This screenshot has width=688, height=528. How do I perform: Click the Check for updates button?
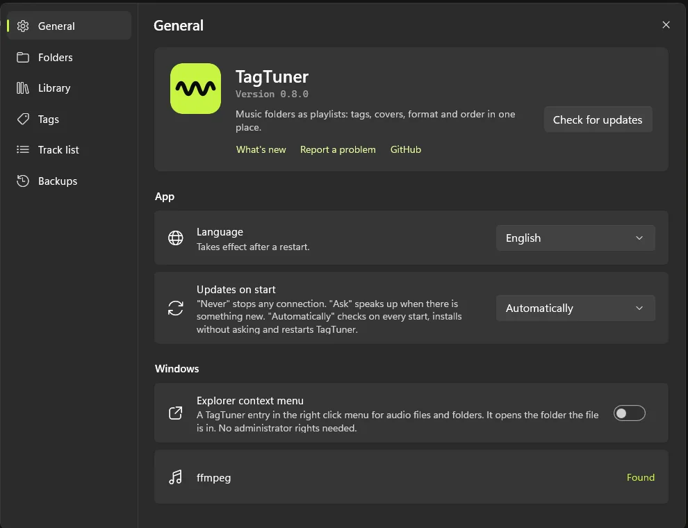[x=598, y=119]
